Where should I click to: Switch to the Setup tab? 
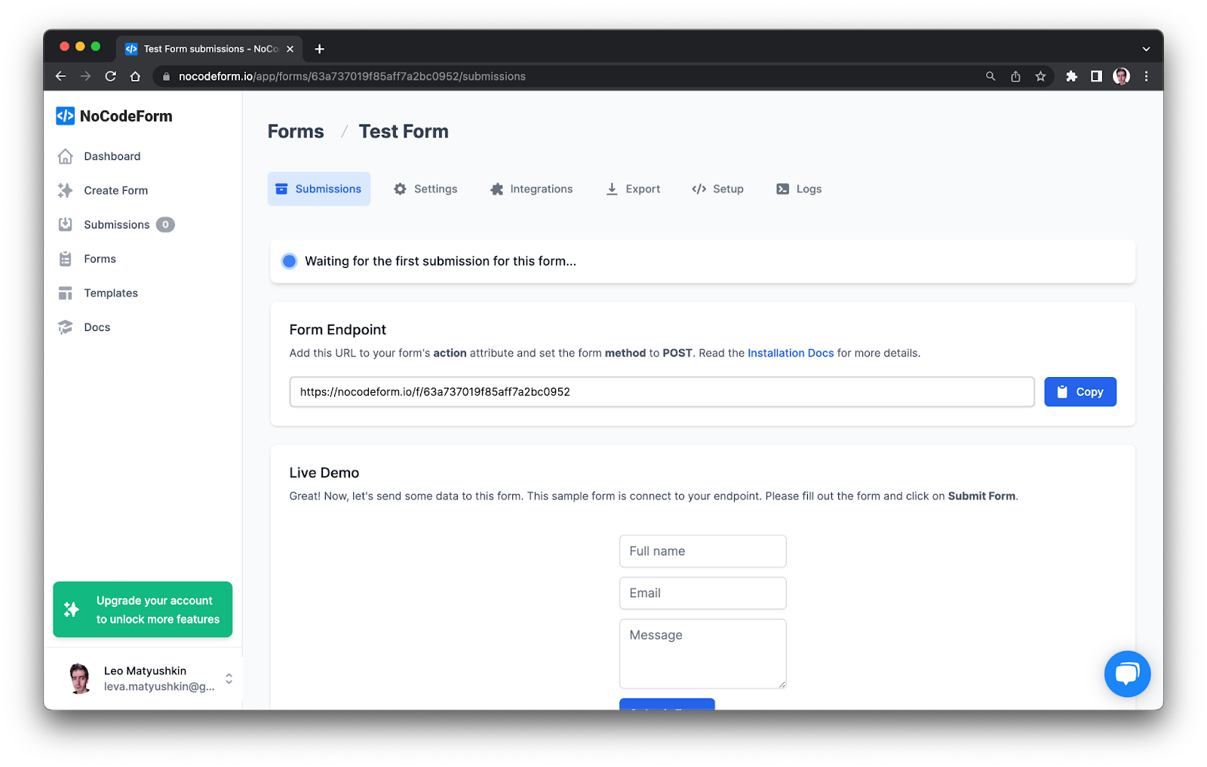717,189
